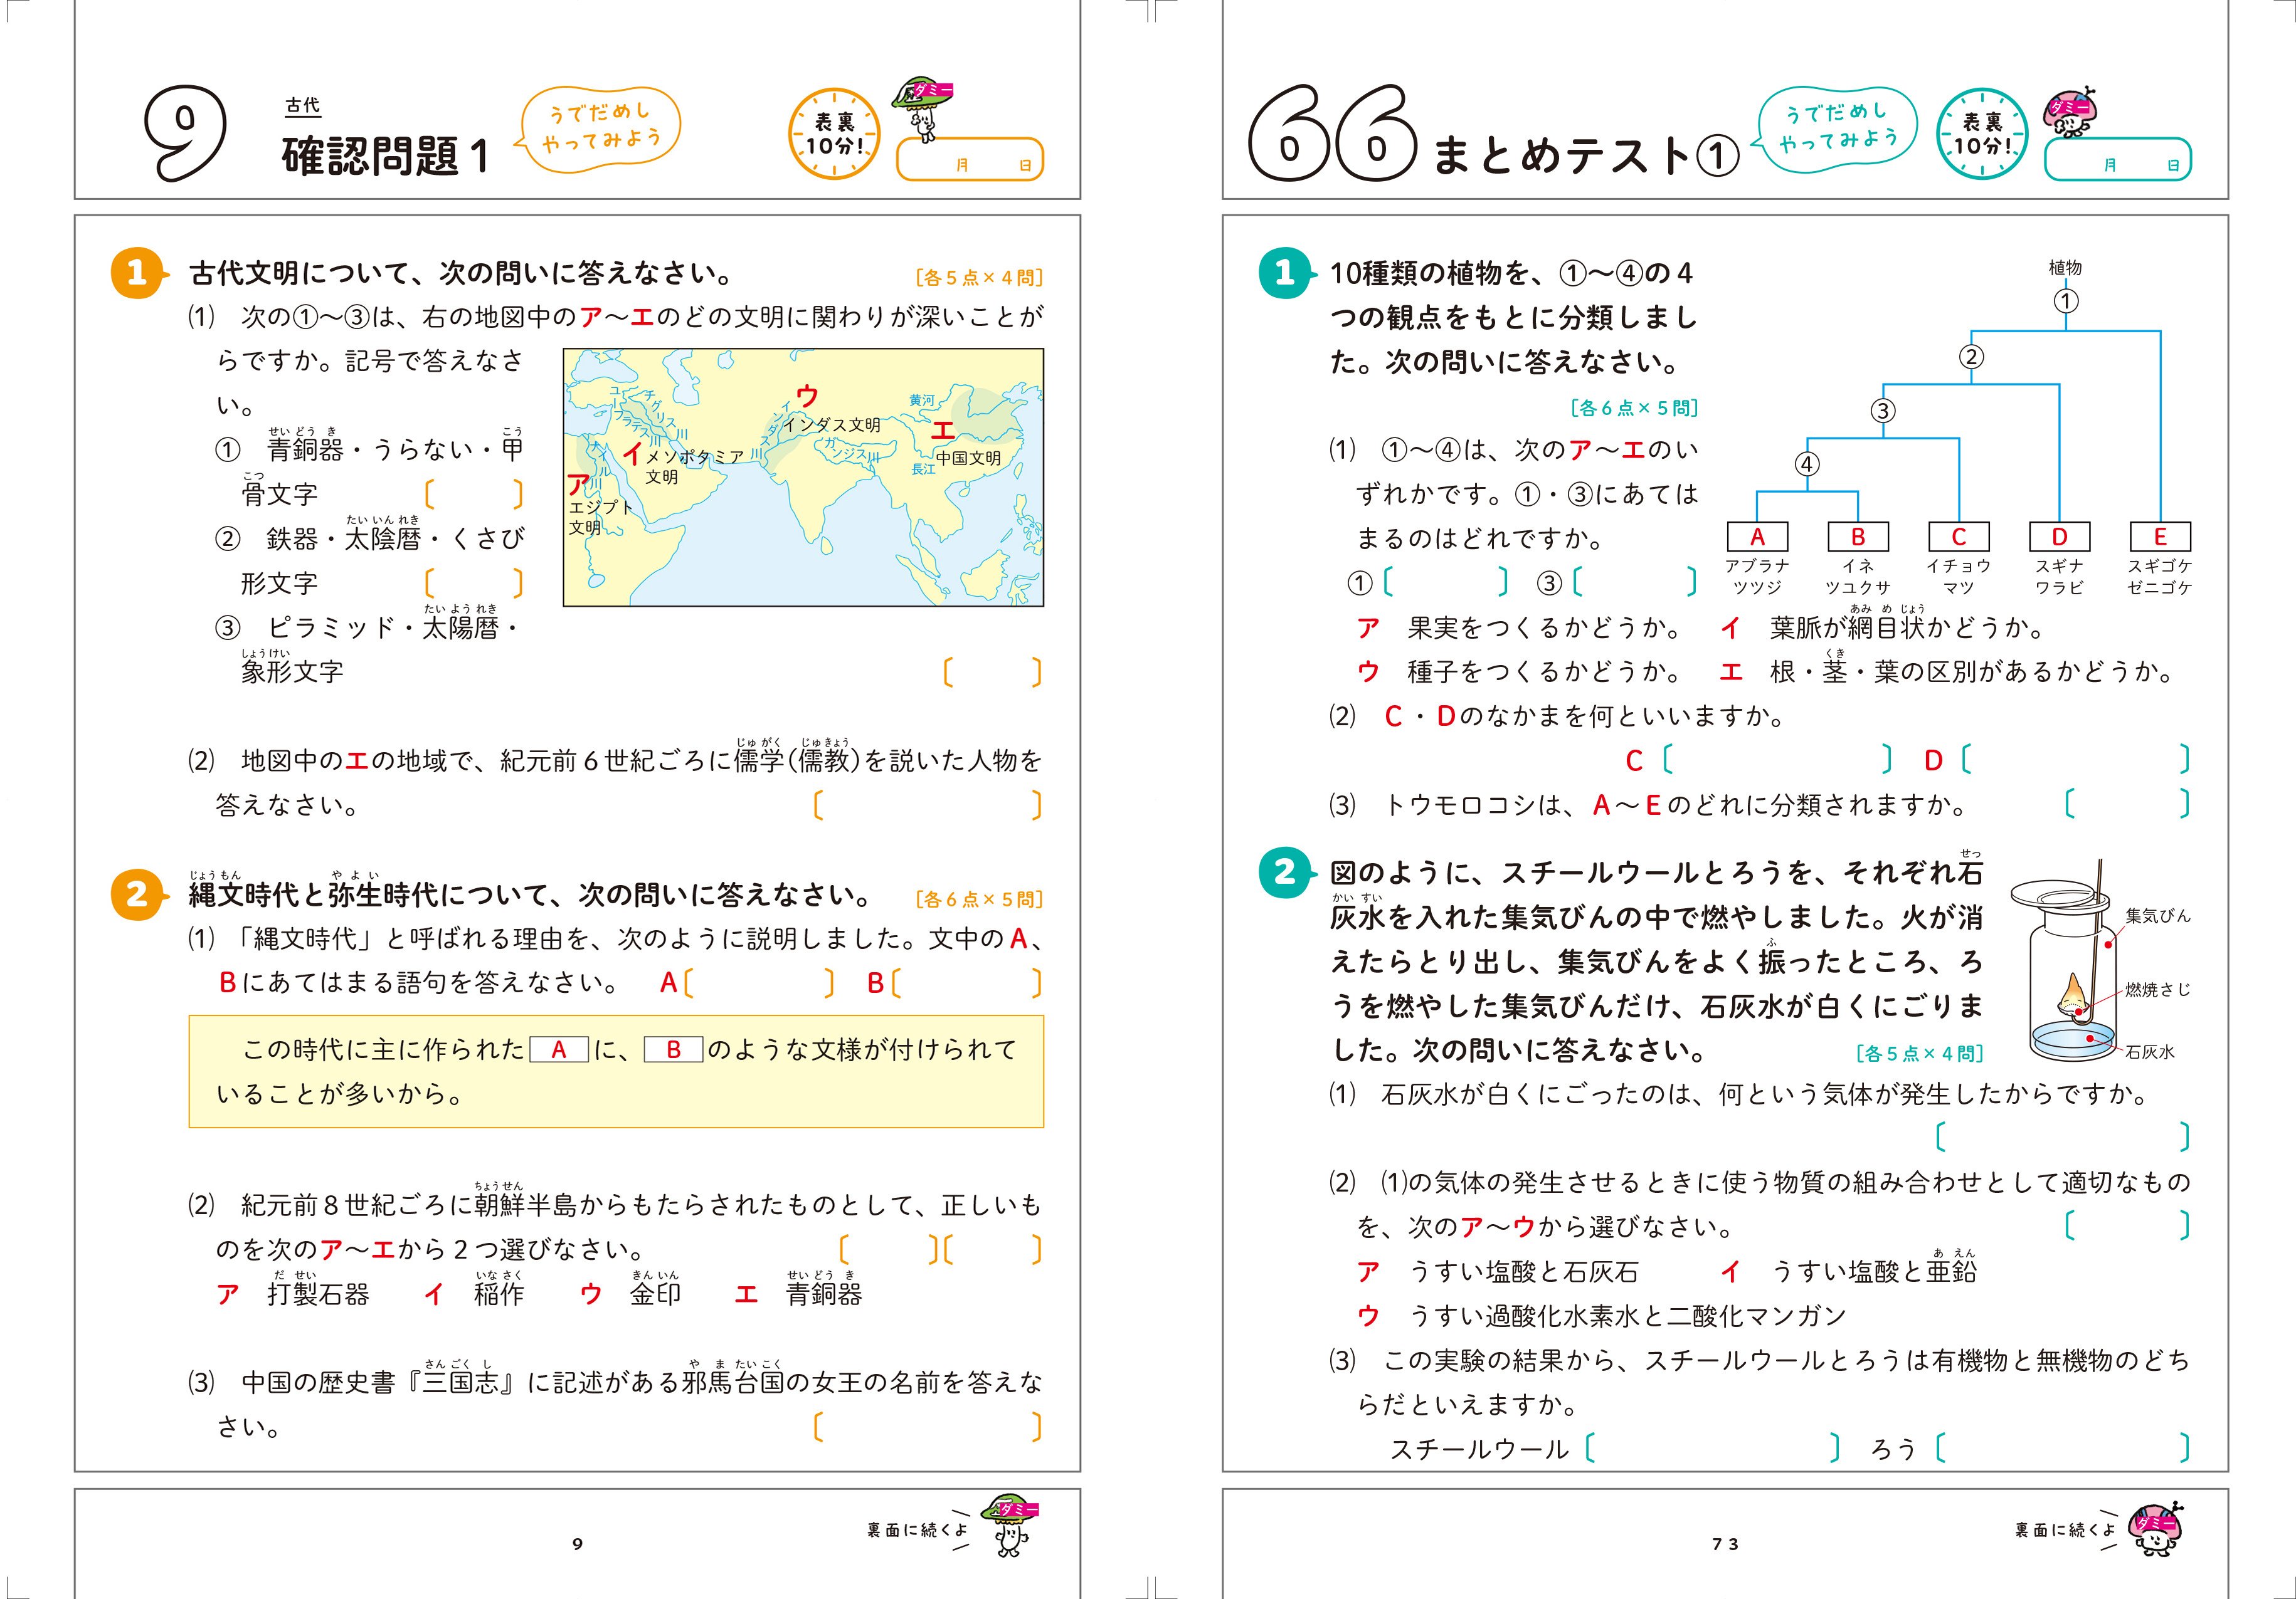
Task: Click answer bracket ① in plant question
Action: tap(1446, 582)
